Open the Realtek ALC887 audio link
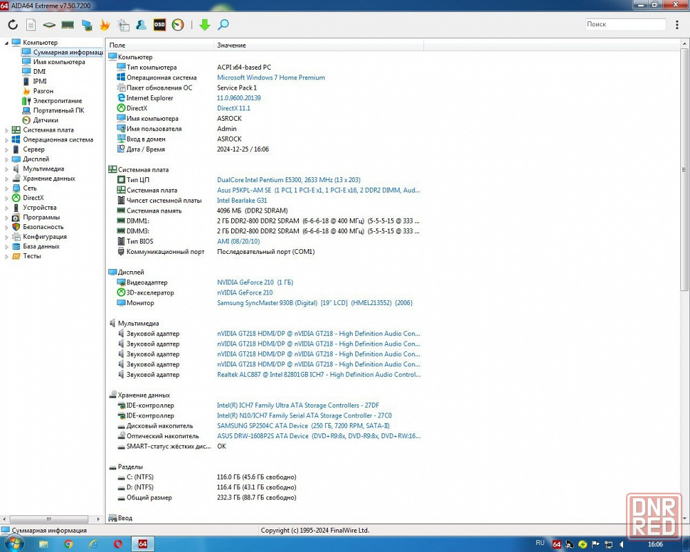The width and height of the screenshot is (690, 552). [319, 375]
